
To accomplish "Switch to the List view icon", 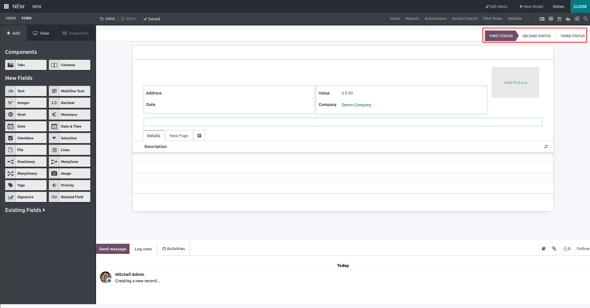I will [551, 19].
